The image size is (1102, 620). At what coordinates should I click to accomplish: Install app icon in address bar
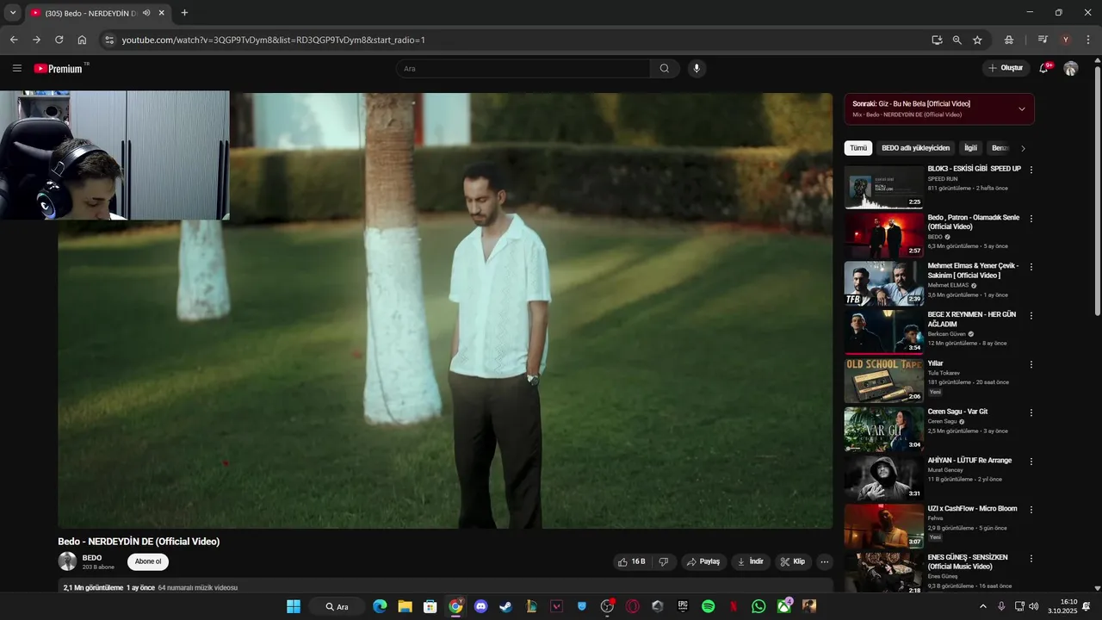[937, 40]
